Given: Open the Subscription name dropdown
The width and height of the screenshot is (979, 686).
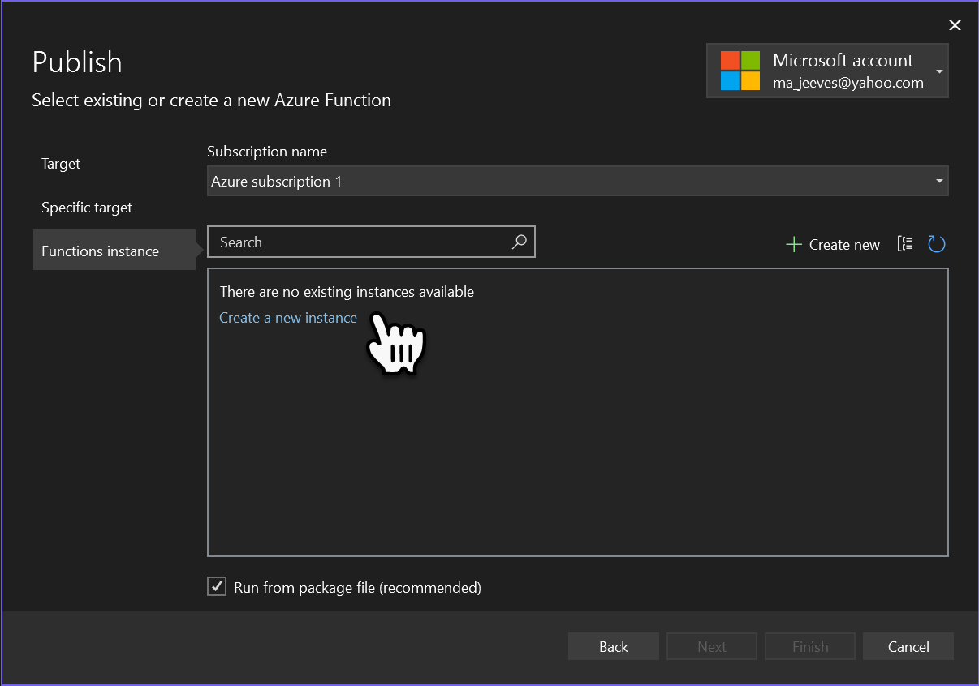Looking at the screenshot, I should point(577,181).
